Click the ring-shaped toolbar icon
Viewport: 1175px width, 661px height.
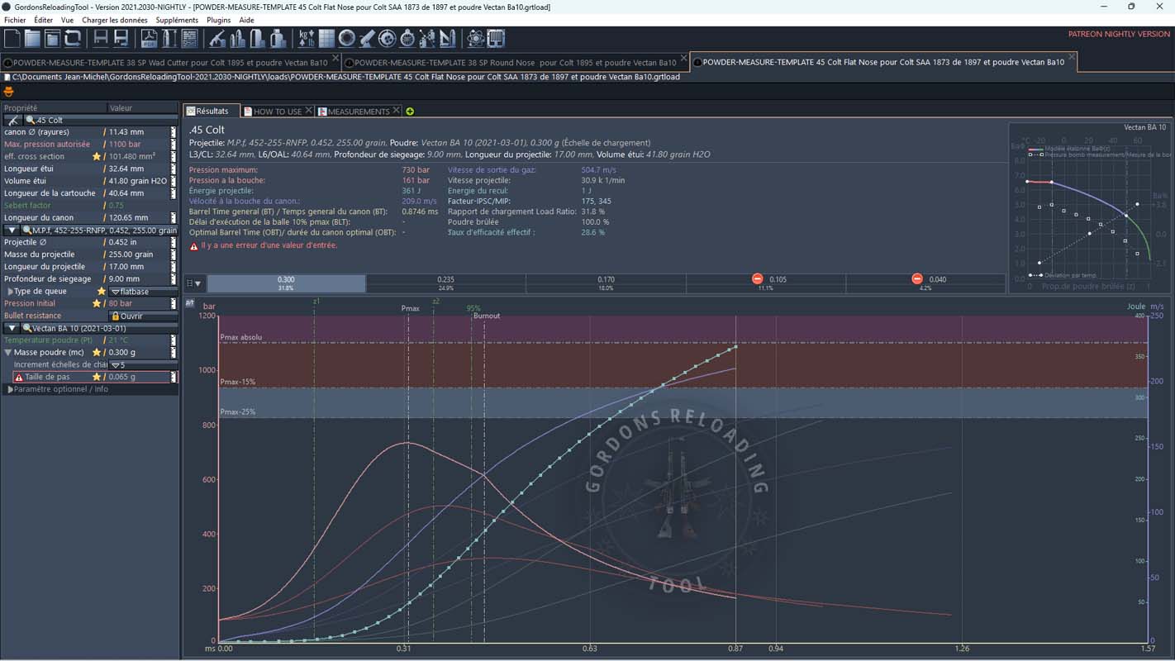point(346,38)
